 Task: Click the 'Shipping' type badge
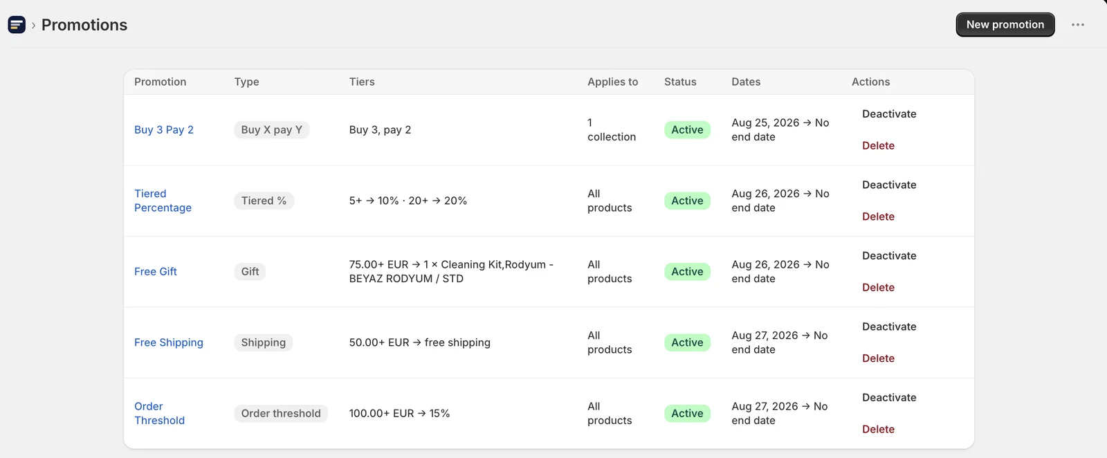click(x=263, y=342)
